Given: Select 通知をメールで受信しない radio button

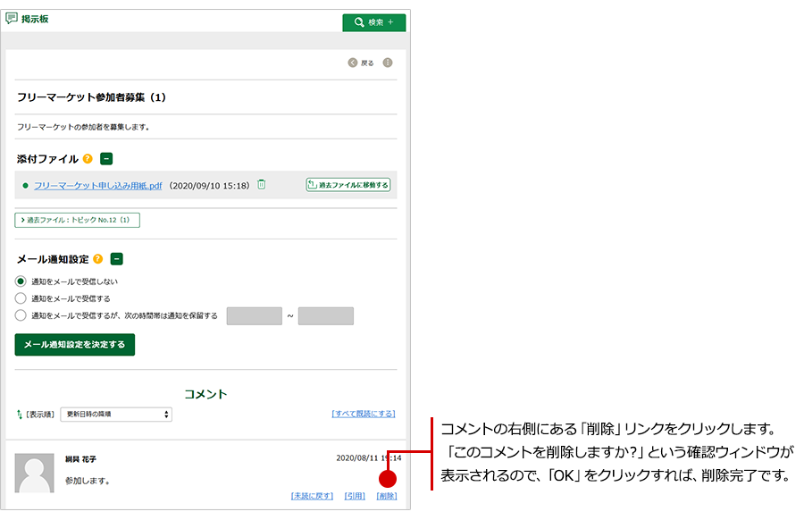Looking at the screenshot, I should (21, 281).
